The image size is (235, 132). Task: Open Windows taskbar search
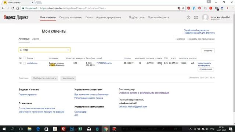pyautogui.click(x=12, y=129)
